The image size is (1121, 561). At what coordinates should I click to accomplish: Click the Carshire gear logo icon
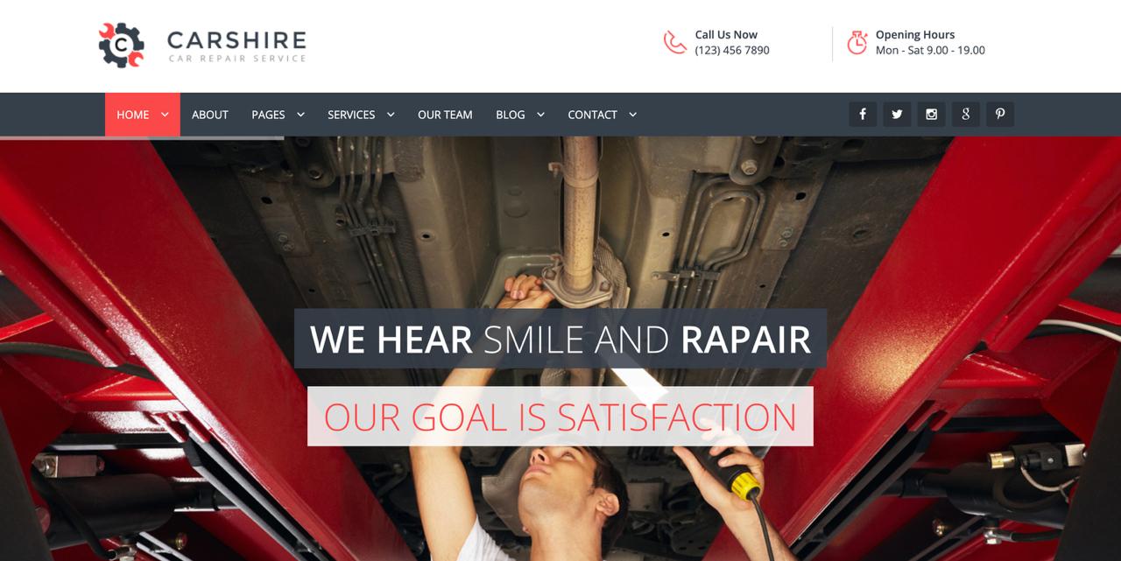[x=122, y=46]
